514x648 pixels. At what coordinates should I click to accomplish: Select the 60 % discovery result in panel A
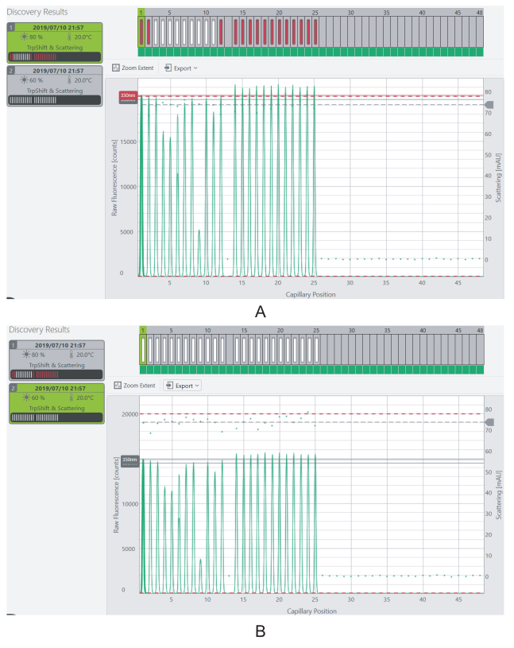click(55, 86)
